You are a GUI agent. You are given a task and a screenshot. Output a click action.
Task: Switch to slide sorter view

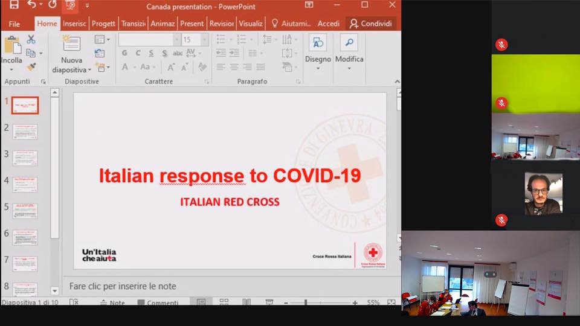point(224,302)
